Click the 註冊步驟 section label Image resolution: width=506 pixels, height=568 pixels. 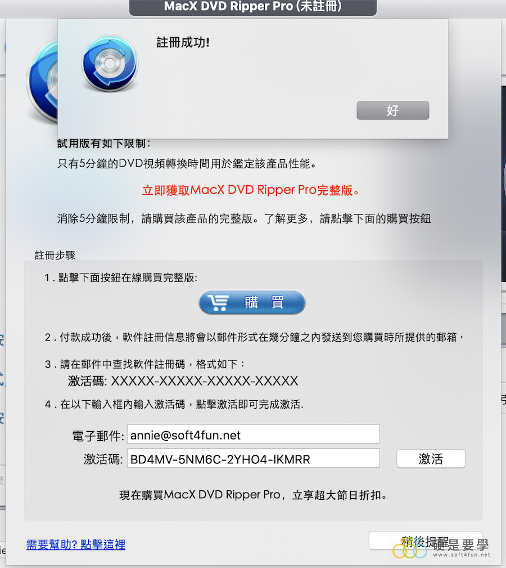pyautogui.click(x=55, y=256)
